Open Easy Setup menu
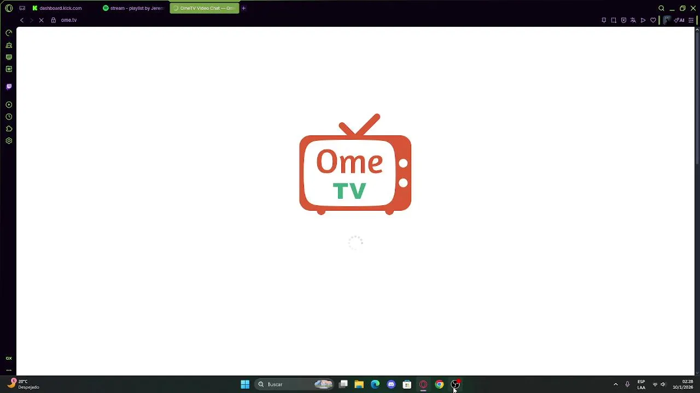The width and height of the screenshot is (700, 393). (691, 20)
